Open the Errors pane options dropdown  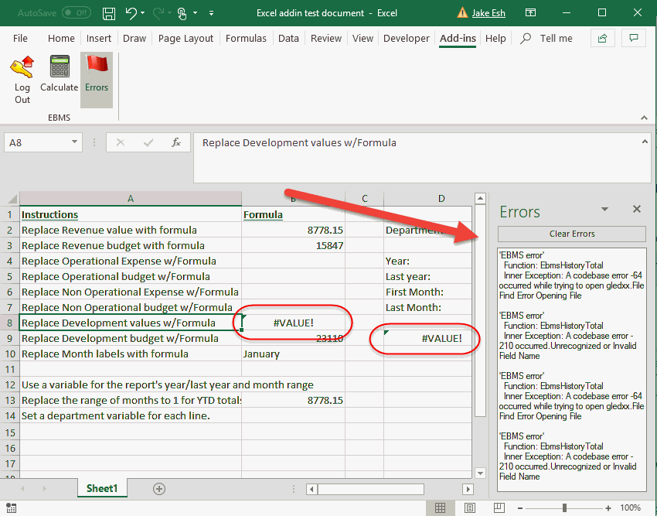pyautogui.click(x=604, y=209)
